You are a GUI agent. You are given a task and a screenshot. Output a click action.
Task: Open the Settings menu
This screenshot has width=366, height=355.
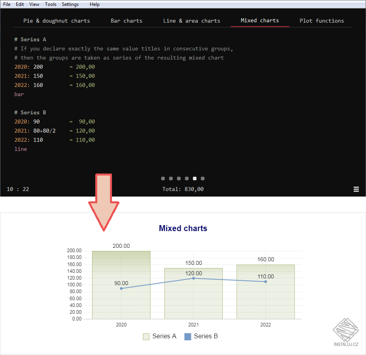pyautogui.click(x=70, y=4)
